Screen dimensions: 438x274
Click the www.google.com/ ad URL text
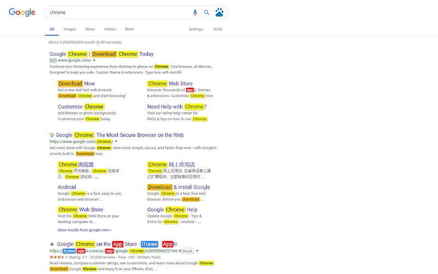(74, 60)
